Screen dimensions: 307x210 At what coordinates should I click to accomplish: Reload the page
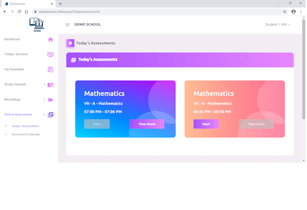19,12
